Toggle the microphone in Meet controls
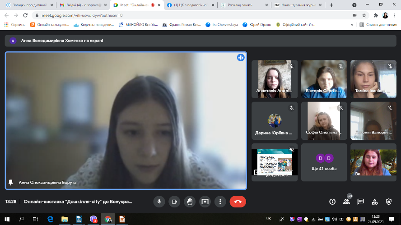This screenshot has height=225, width=401. (x=159, y=202)
